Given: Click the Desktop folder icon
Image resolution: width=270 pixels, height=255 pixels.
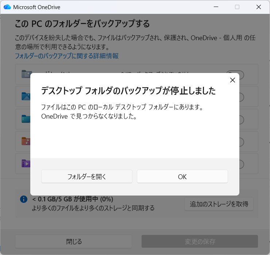Looking at the screenshot, I should 27,119.
